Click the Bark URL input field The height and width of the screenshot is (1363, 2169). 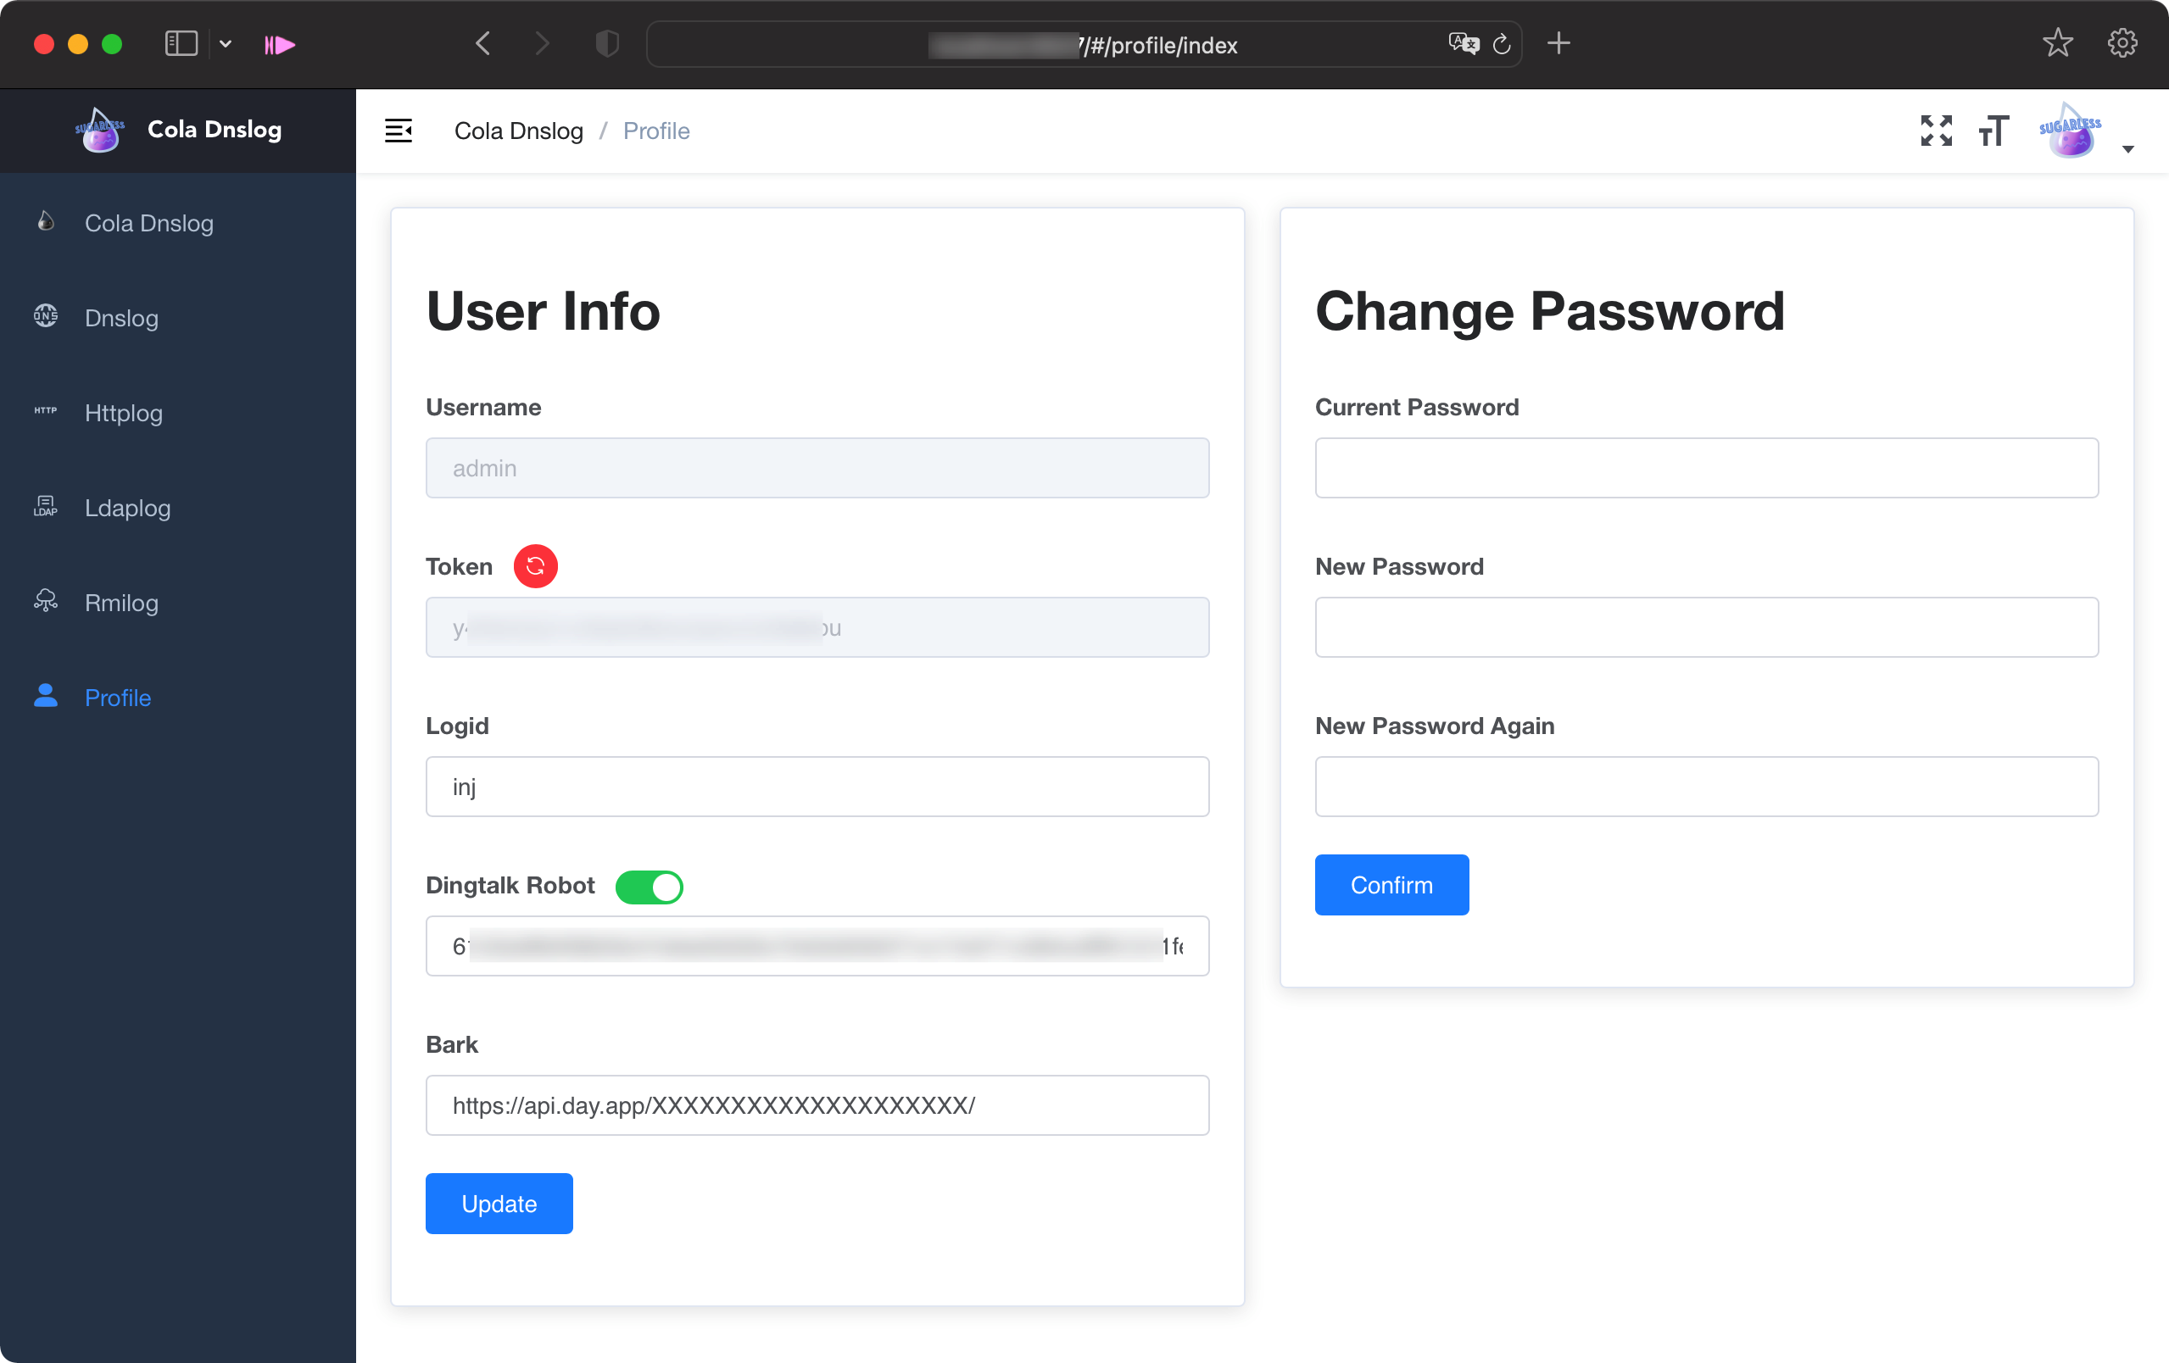[x=817, y=1104]
